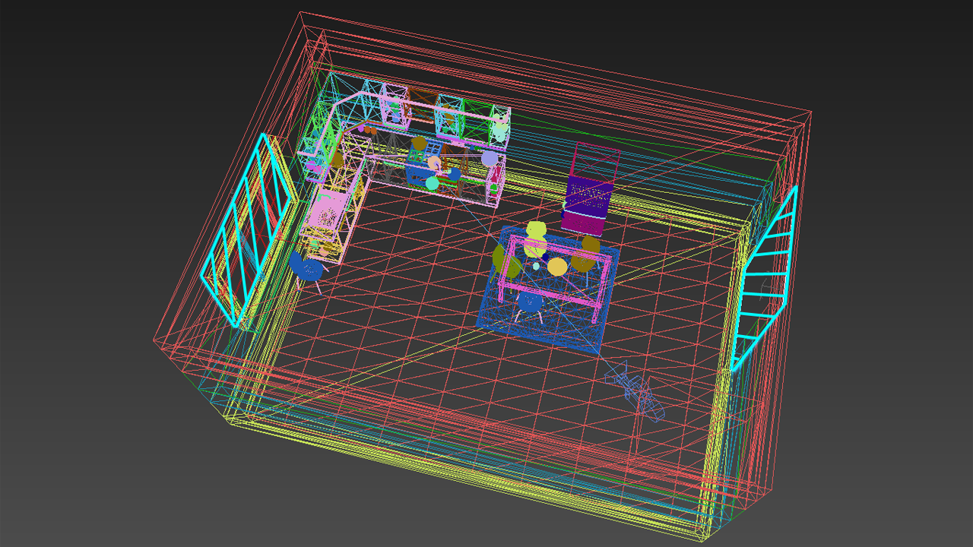Click the small pale cyan sphere on table
The height and width of the screenshot is (547, 973).
click(x=536, y=266)
